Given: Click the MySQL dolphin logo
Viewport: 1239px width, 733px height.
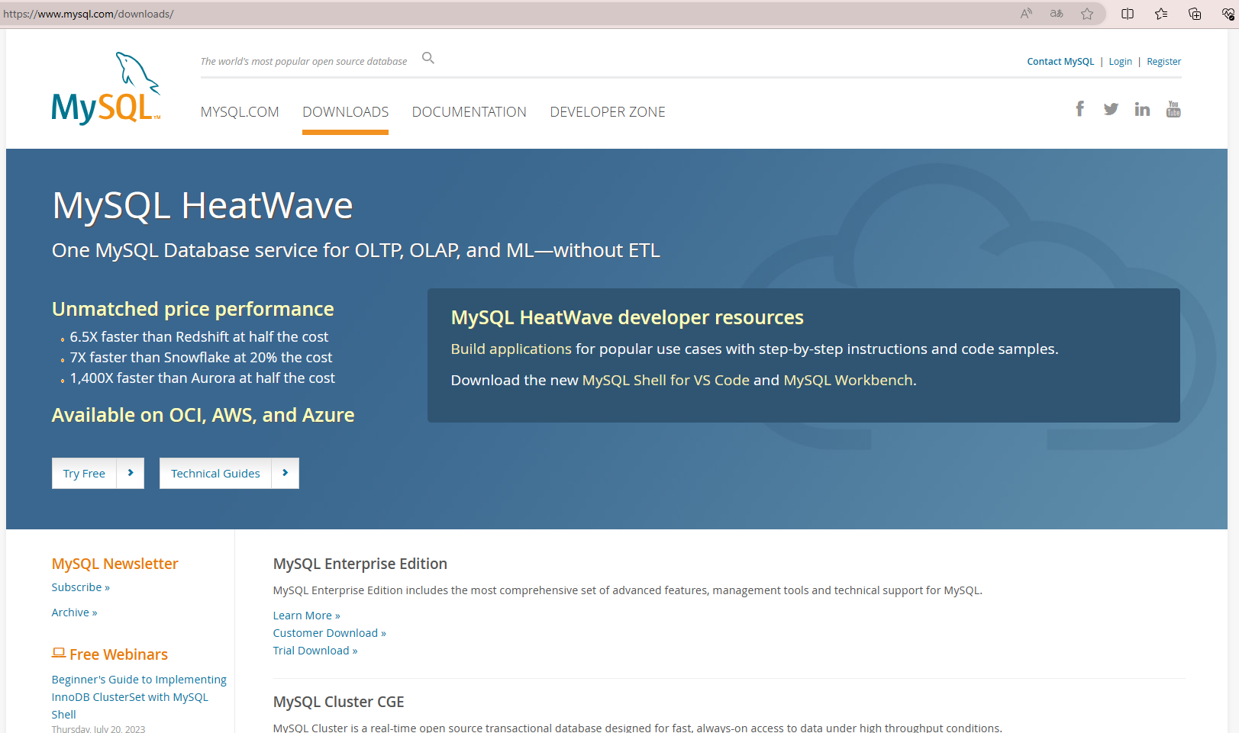Looking at the screenshot, I should pos(106,88).
